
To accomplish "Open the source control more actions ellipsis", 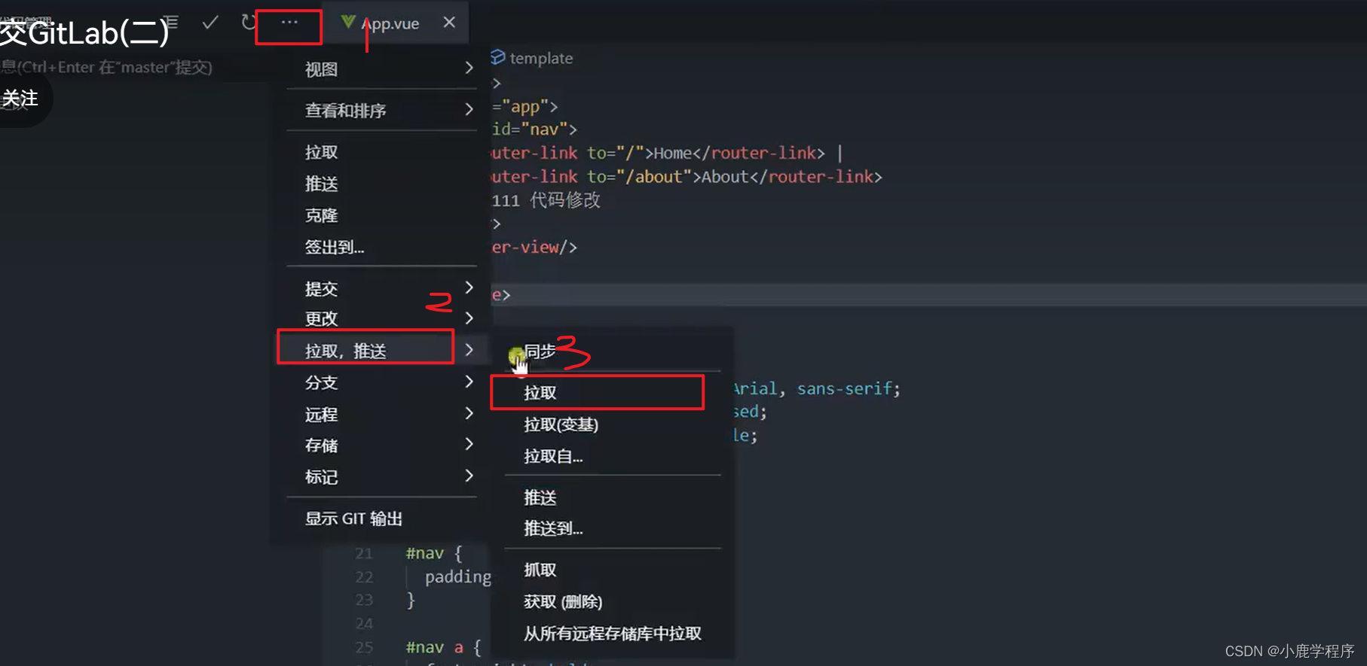I will 289,23.
